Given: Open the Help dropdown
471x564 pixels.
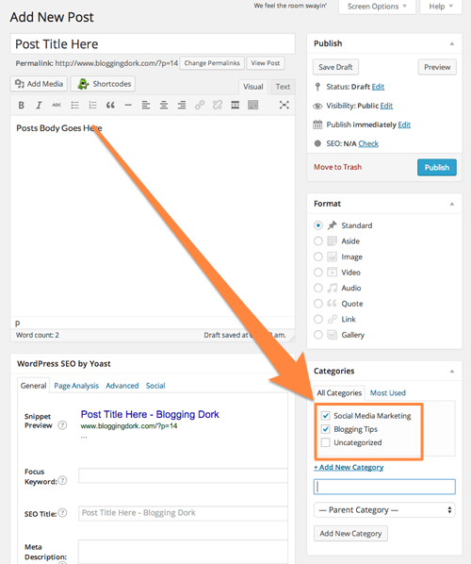Looking at the screenshot, I should point(441,7).
